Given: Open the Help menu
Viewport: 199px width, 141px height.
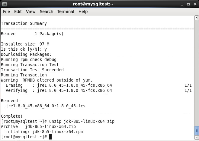Looking at the screenshot, I should coord(83,12).
